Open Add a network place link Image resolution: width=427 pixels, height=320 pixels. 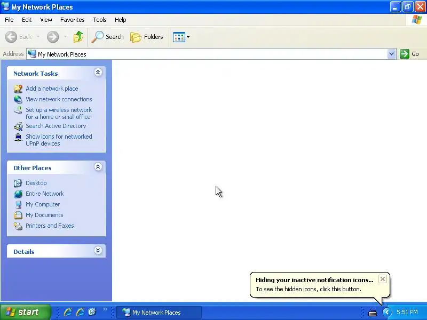52,89
